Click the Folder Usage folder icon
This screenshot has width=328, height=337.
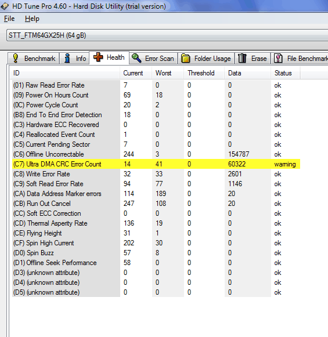pos(186,58)
